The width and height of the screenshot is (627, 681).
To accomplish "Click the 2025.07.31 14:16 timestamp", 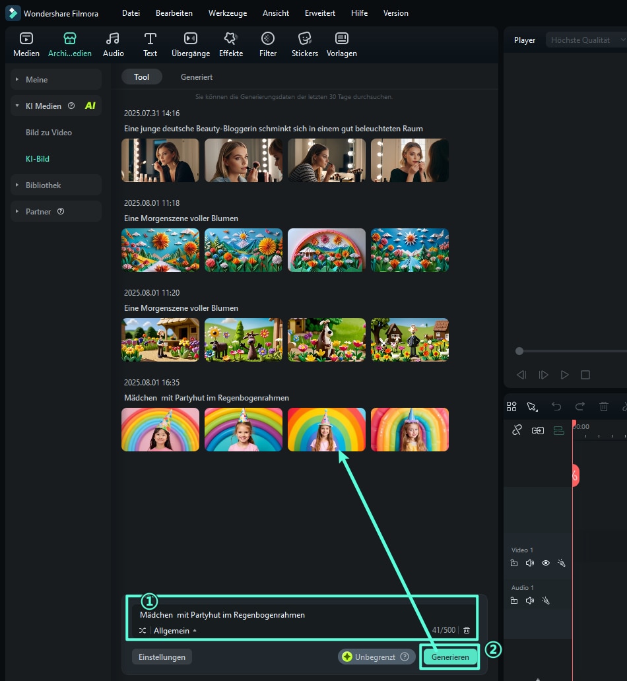I will (152, 113).
